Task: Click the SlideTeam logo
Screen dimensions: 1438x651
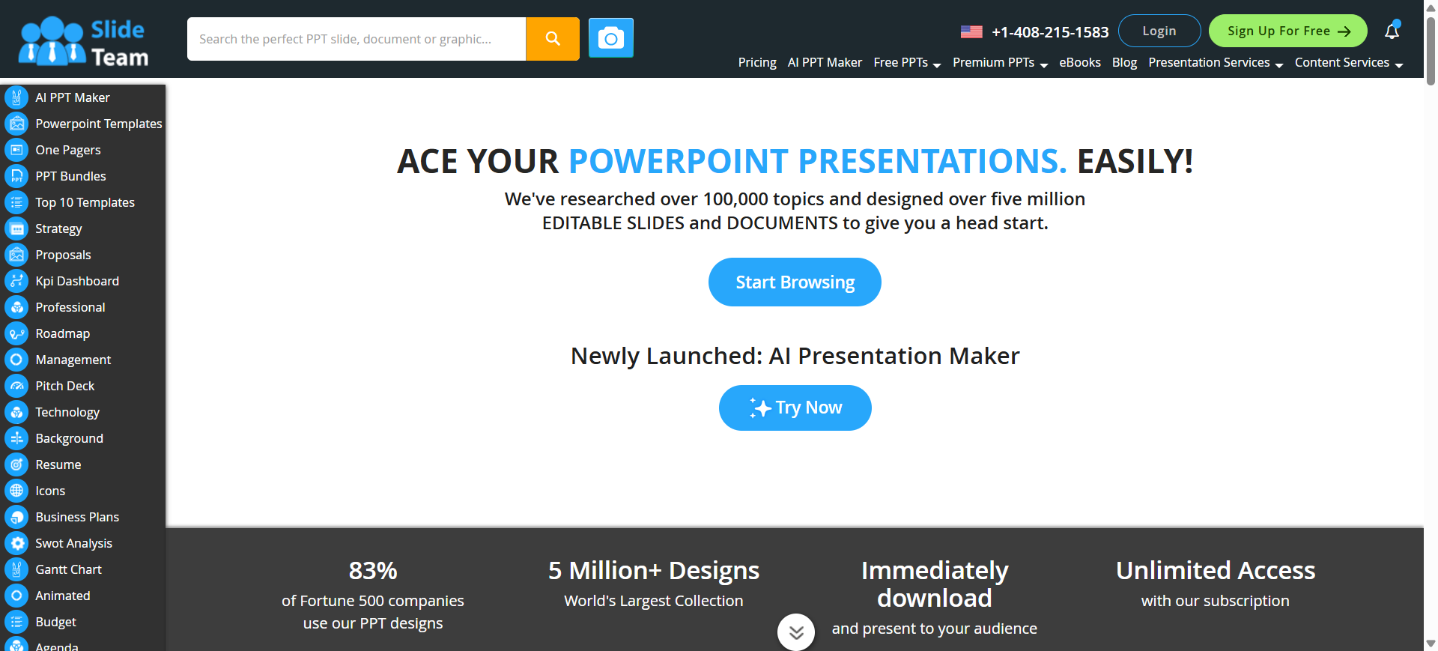Action: (83, 41)
